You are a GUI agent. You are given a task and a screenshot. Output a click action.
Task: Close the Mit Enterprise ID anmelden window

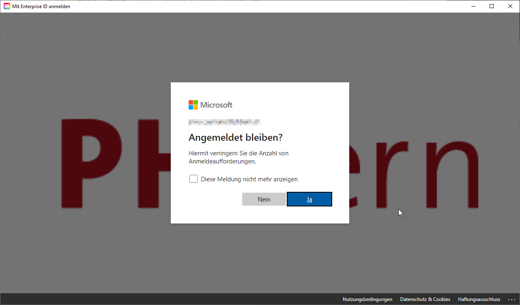pyautogui.click(x=510, y=6)
